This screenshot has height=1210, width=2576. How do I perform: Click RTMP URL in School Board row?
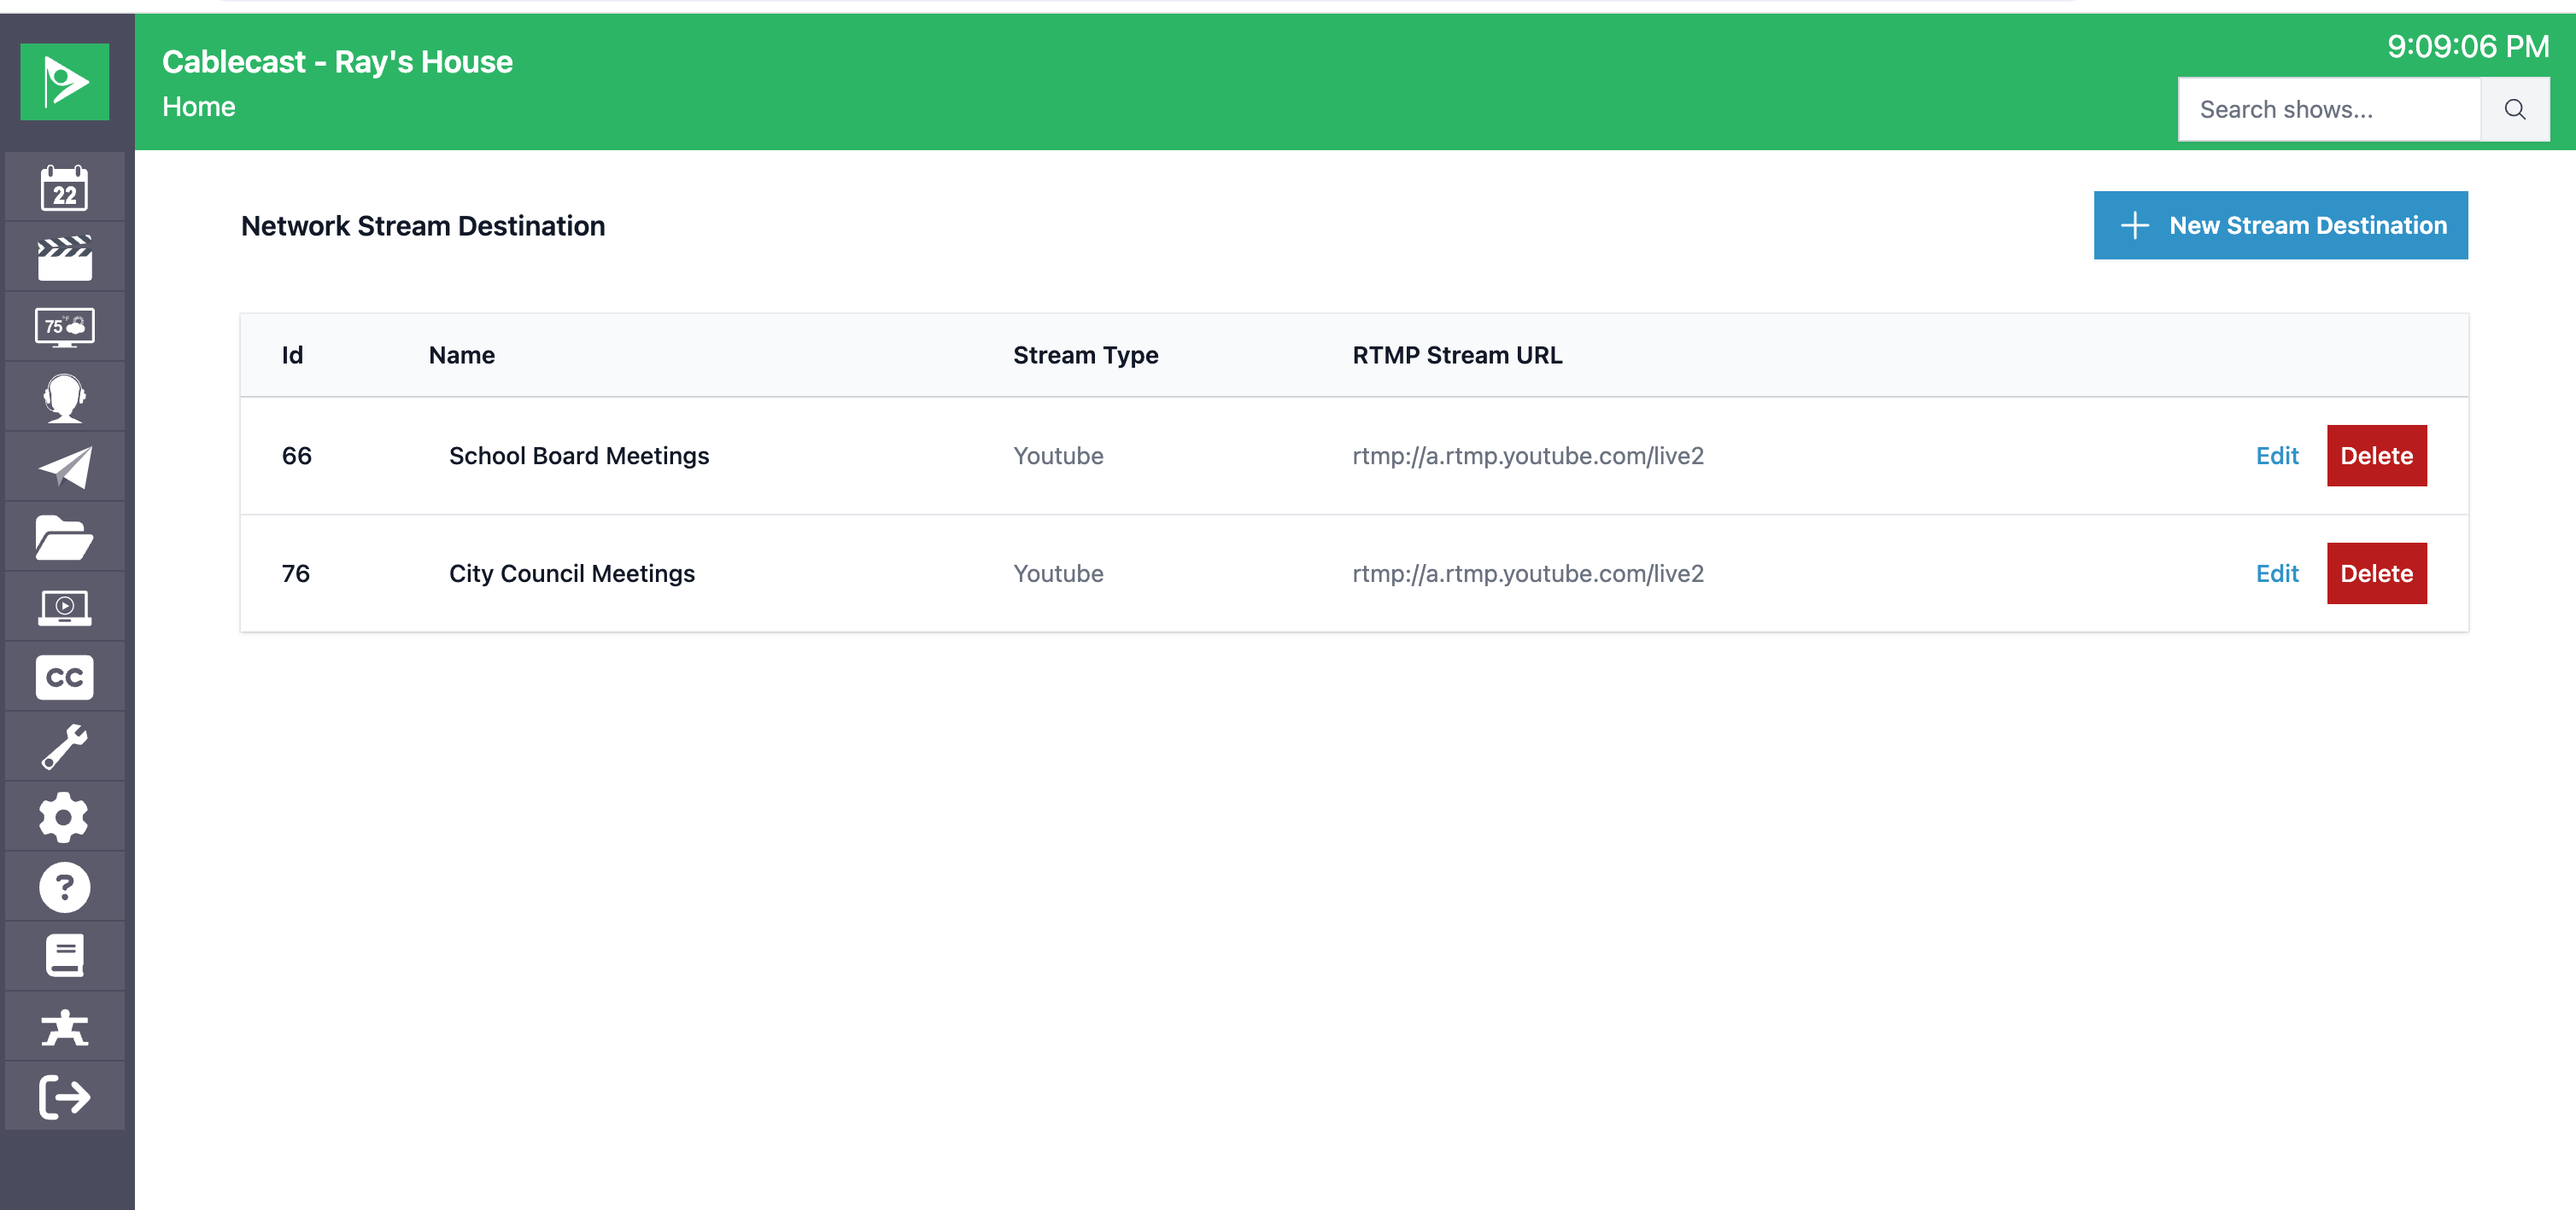pos(1528,456)
